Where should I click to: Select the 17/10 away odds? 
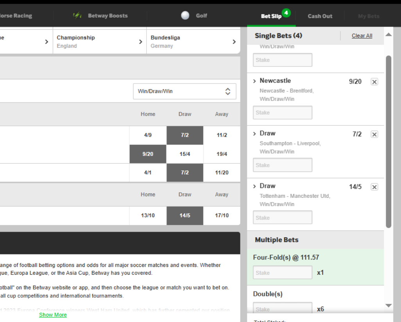coord(222,216)
